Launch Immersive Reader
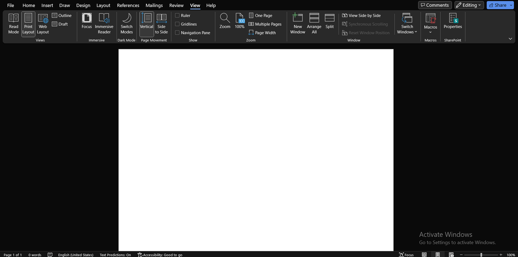The width and height of the screenshot is (518, 257). pyautogui.click(x=104, y=24)
